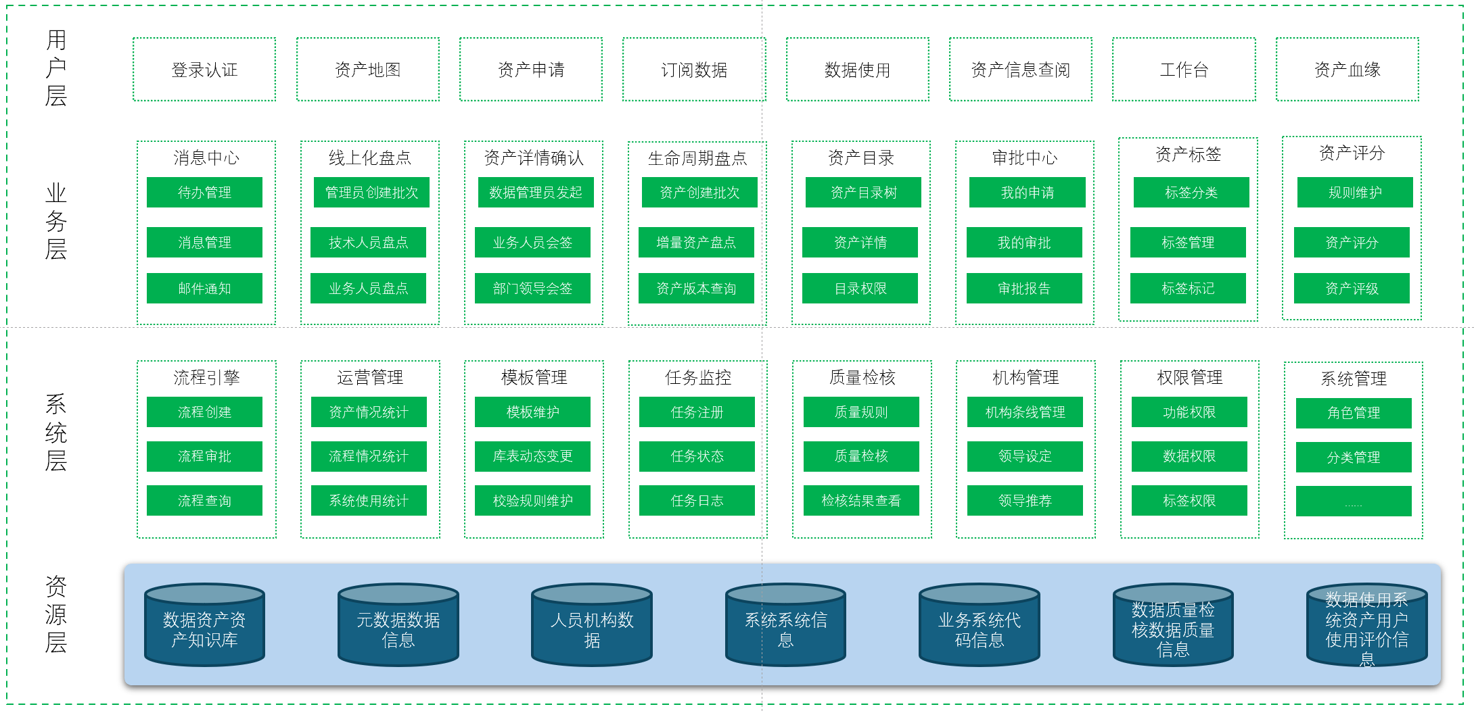Select the 审批报告 block
Image resolution: width=1474 pixels, height=713 pixels.
coord(1024,289)
